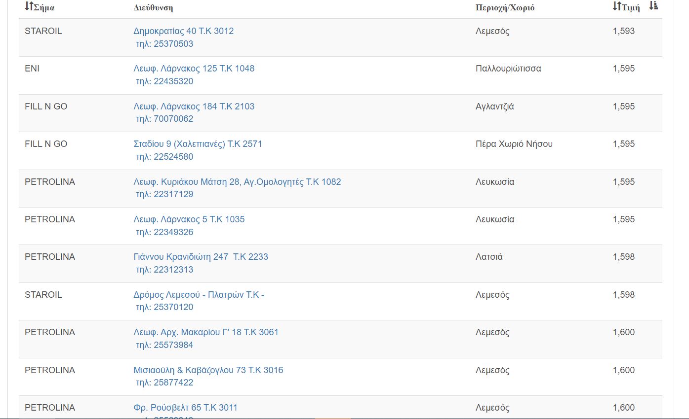
Task: Open Φρ. Ρούσβελτ 65 address link
Action: 185,408
